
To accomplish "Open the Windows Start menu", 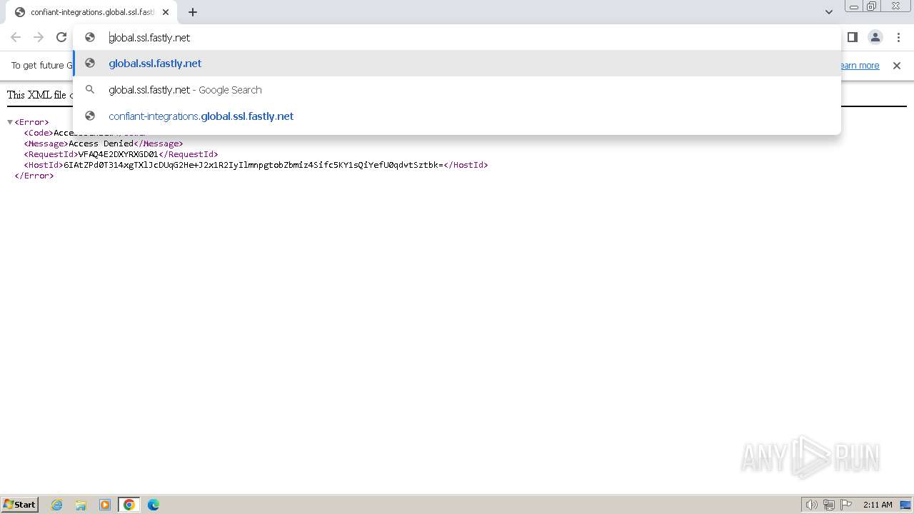I will [x=20, y=505].
